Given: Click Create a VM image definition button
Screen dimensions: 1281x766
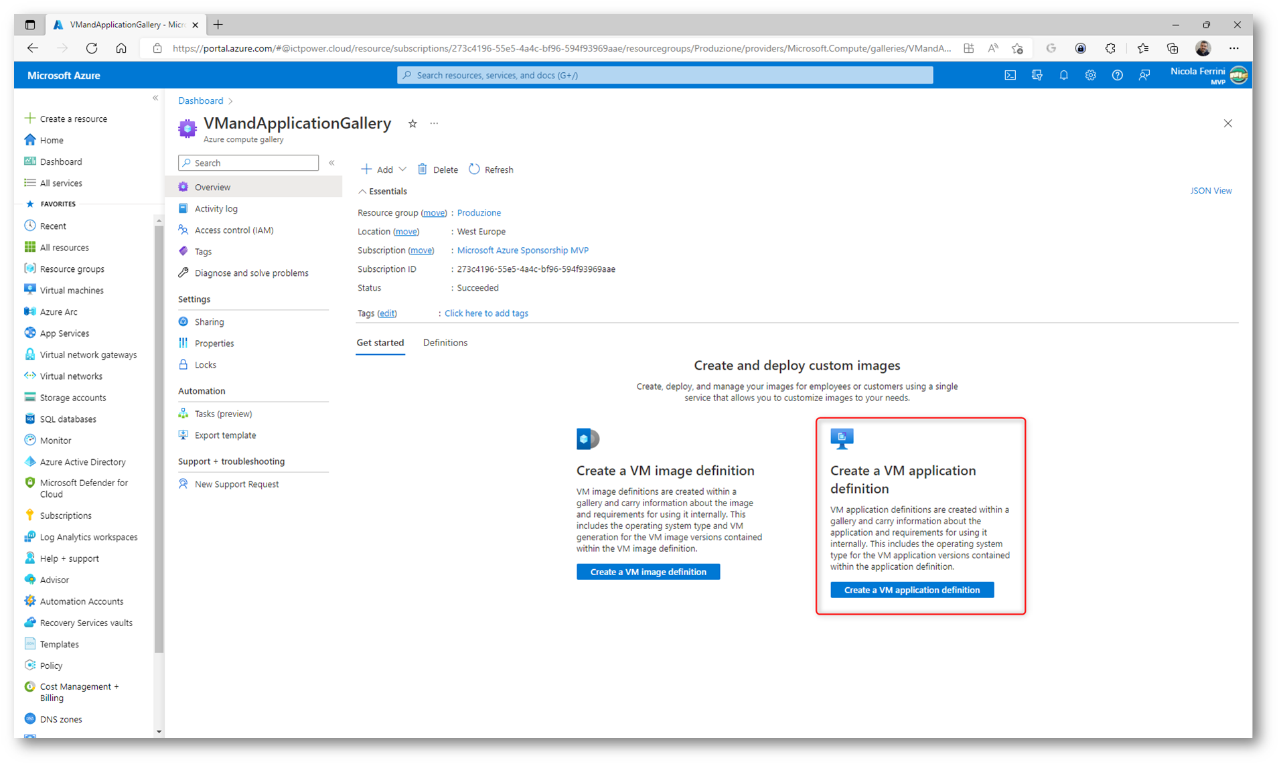Looking at the screenshot, I should click(648, 571).
